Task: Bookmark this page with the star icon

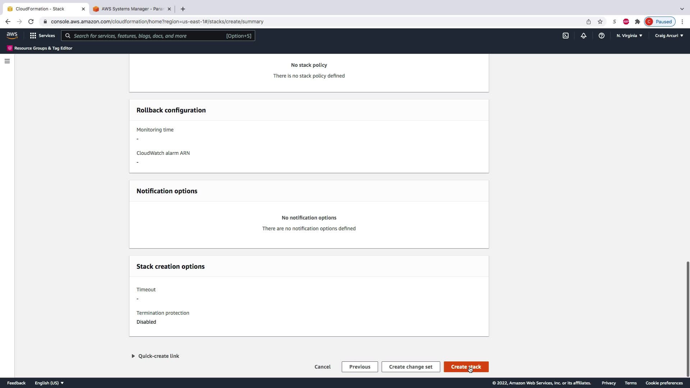Action: point(600,22)
